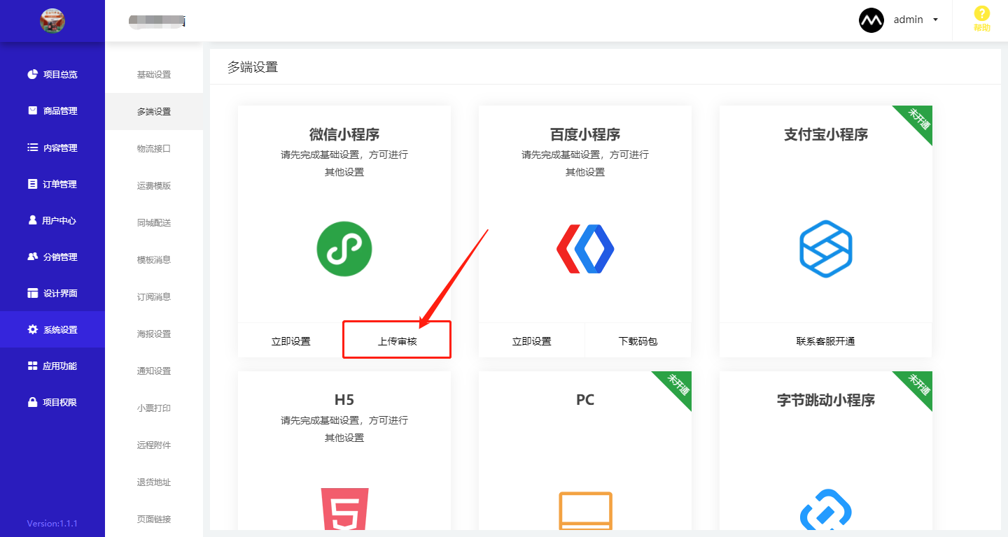Image resolution: width=1008 pixels, height=537 pixels.
Task: Click the 分销管理 group icon
Action: tap(32, 257)
